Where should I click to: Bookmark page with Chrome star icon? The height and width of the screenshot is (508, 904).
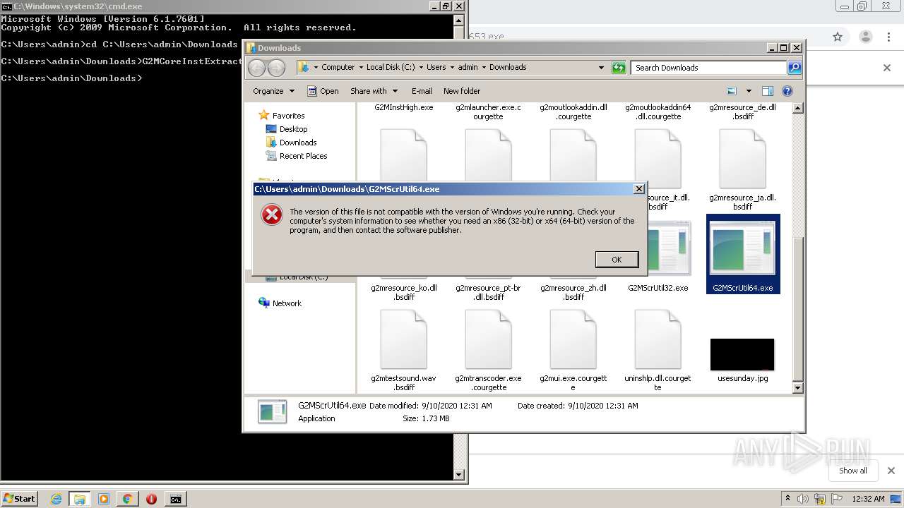[x=838, y=37]
